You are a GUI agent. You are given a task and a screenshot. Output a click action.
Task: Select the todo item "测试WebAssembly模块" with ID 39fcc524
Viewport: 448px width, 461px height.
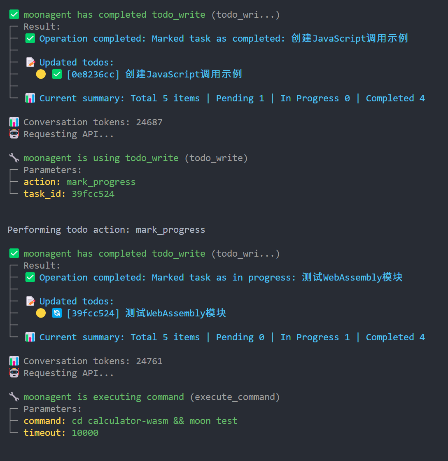[x=146, y=313]
